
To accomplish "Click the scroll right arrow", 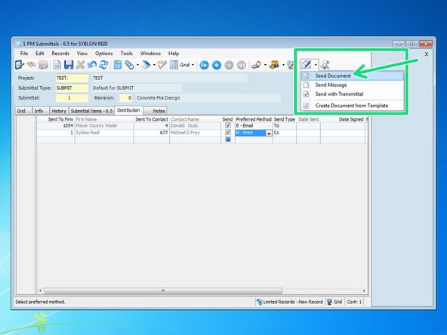I will (364, 290).
